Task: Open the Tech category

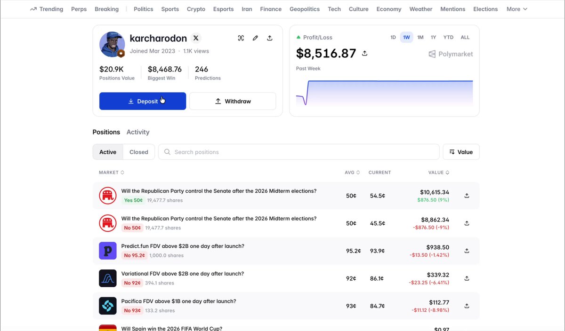Action: (x=334, y=9)
